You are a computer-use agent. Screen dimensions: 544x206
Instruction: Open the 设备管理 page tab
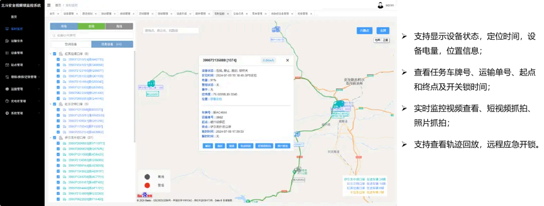[69, 14]
